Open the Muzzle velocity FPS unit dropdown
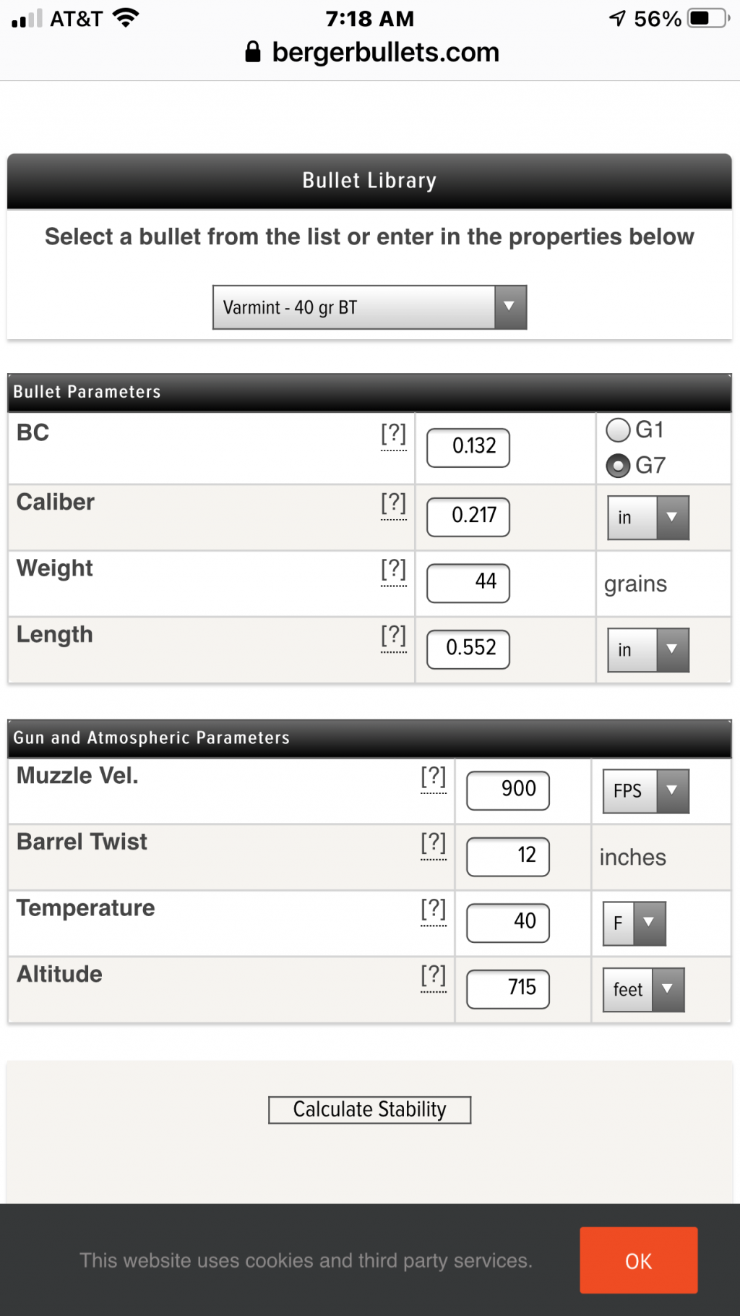The width and height of the screenshot is (740, 1316). 646,791
